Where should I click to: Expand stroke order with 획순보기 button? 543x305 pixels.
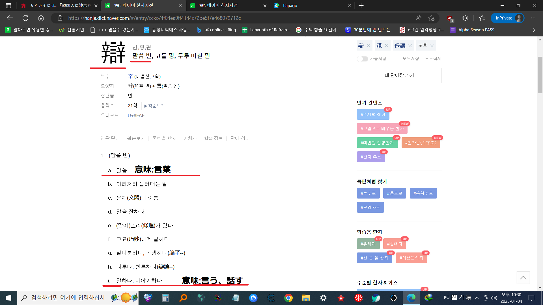154,106
